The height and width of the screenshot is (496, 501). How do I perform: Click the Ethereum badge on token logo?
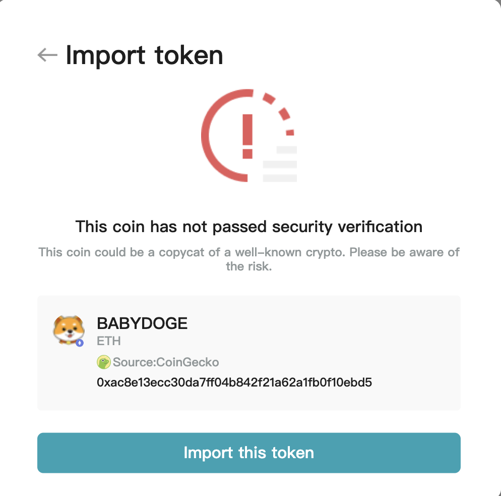(80, 343)
